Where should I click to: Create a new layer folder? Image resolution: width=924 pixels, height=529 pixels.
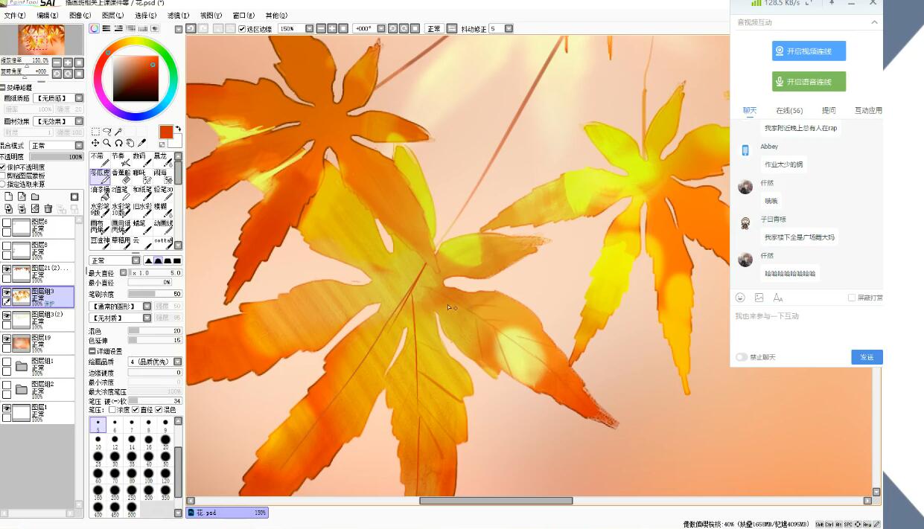tap(35, 196)
